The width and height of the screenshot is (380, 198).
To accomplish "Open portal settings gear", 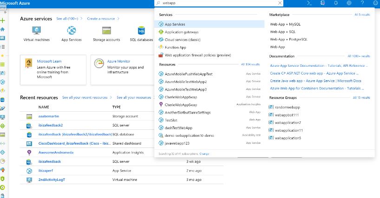I will click(349, 3).
